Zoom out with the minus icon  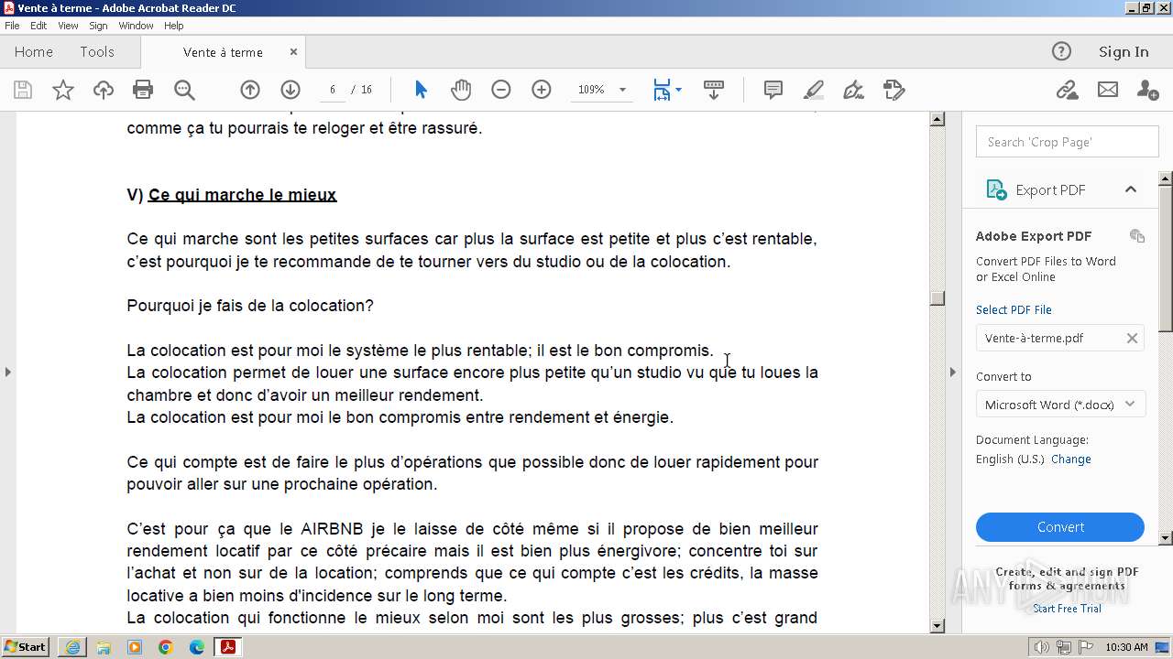point(500,90)
